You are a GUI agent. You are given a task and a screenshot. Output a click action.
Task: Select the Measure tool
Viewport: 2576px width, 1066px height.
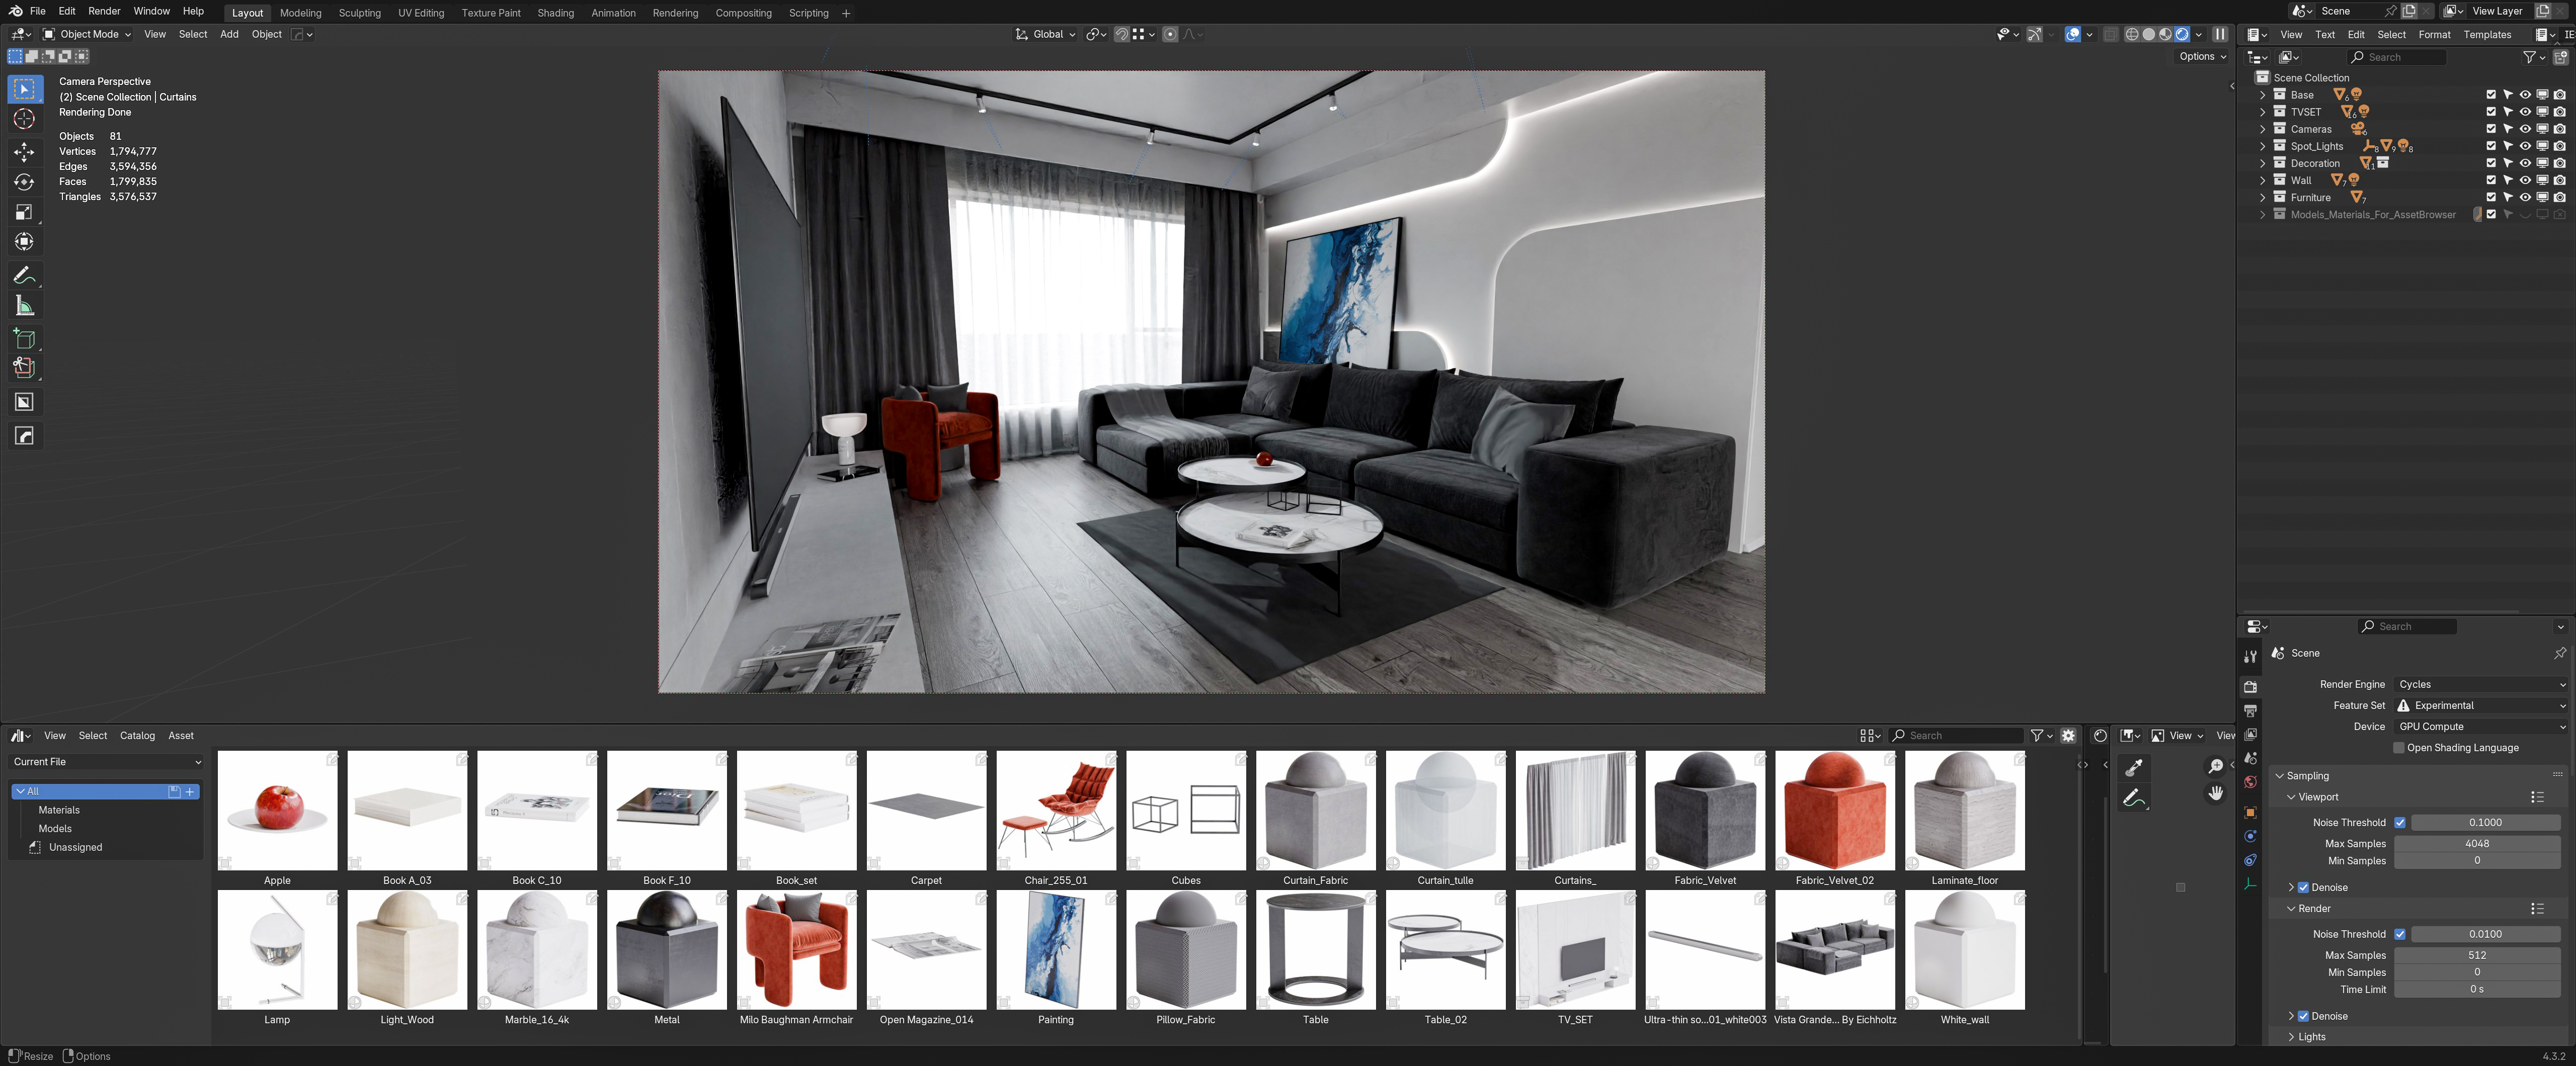(x=24, y=306)
